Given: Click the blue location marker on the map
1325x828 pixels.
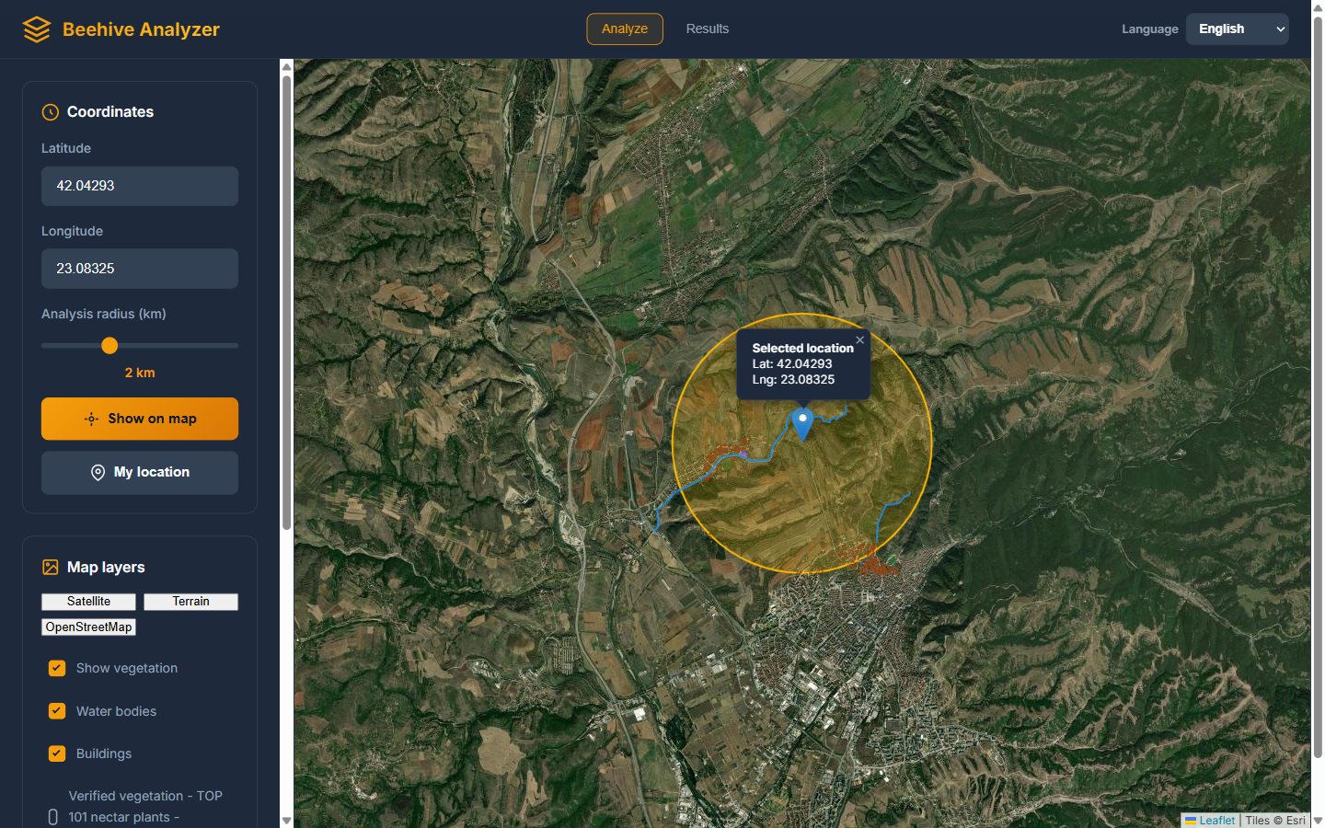Looking at the screenshot, I should (x=802, y=425).
